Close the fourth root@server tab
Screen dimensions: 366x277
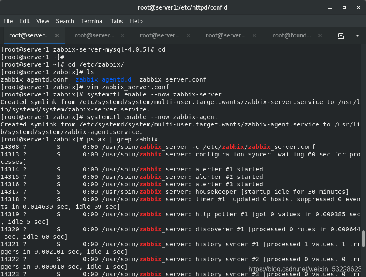click(254, 35)
